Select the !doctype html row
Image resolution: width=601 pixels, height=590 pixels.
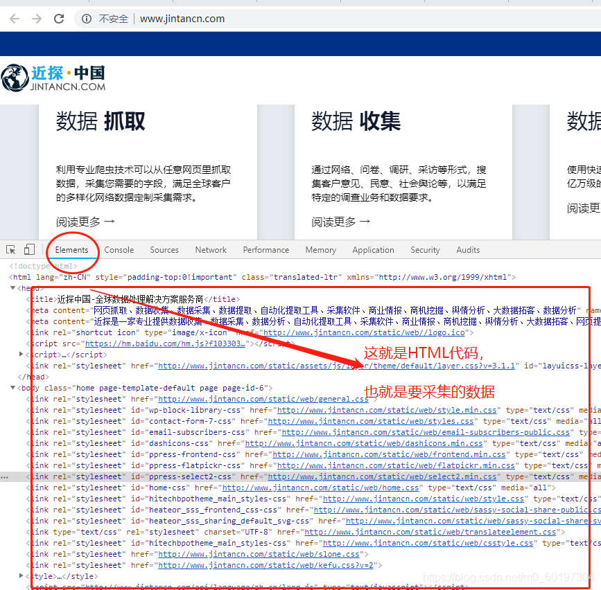point(43,266)
